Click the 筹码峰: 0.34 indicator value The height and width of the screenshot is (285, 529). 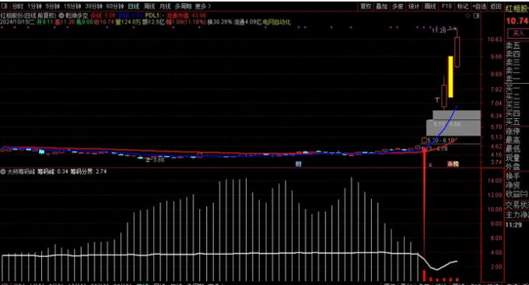point(53,172)
